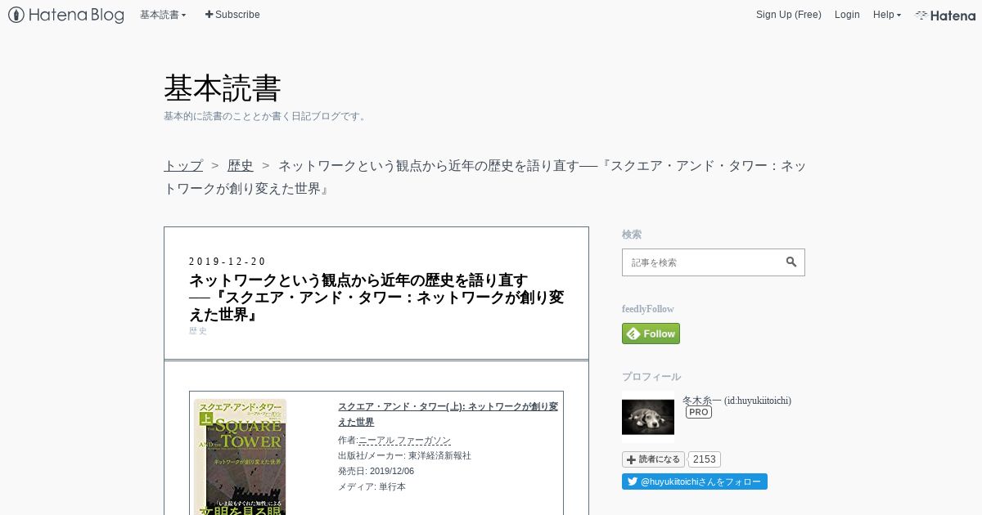Image resolution: width=982 pixels, height=515 pixels.
Task: Click the Subscribe button in the header
Action: (x=232, y=15)
